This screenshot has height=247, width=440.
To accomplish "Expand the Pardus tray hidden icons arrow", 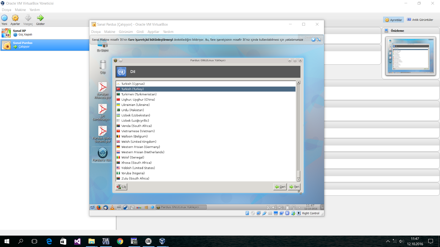I will coord(299,207).
